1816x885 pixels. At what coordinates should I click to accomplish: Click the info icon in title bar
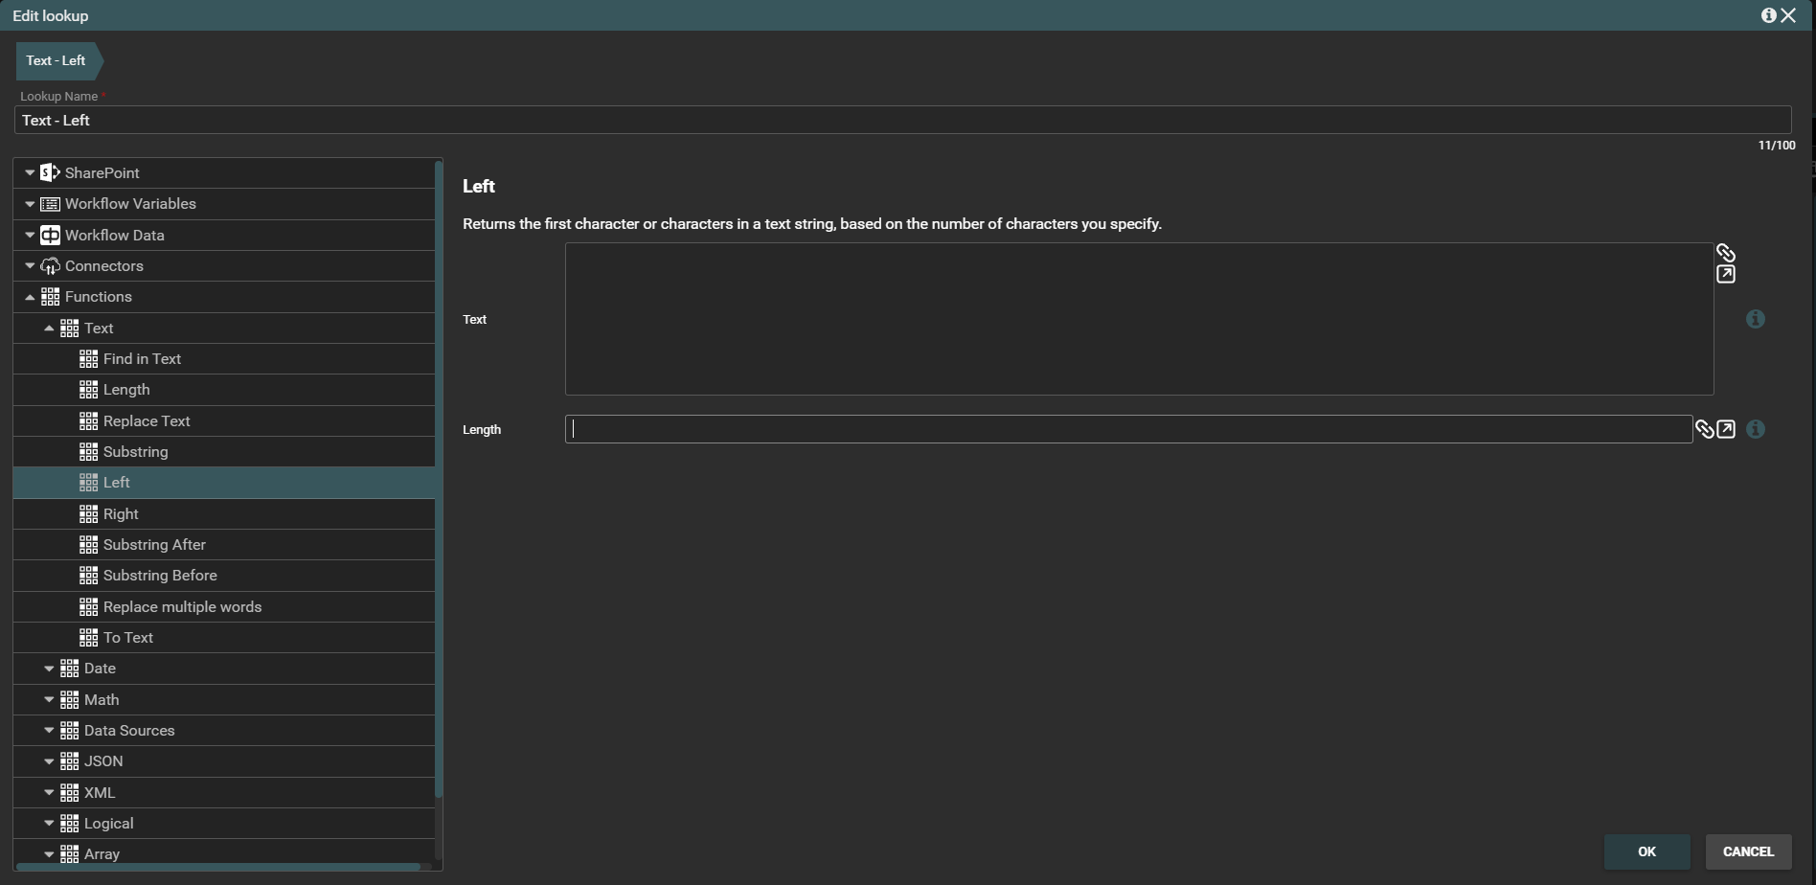click(1768, 15)
